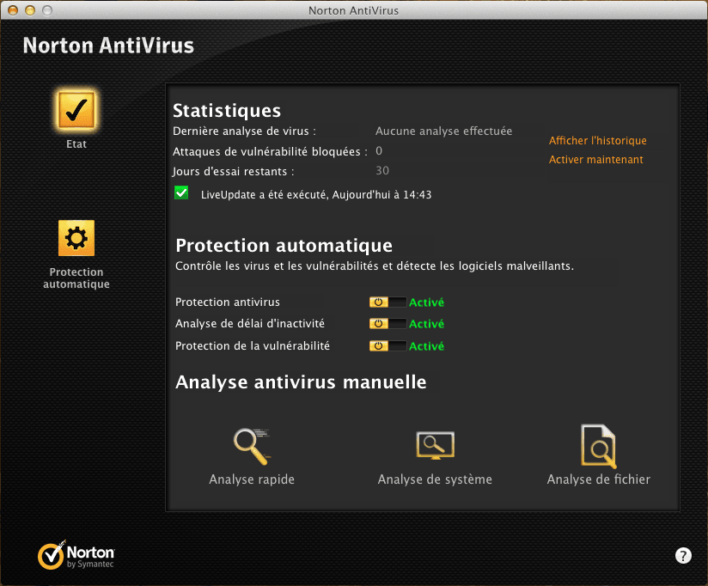Minimize the Norton AntiVirus window
The height and width of the screenshot is (586, 708).
pos(28,10)
